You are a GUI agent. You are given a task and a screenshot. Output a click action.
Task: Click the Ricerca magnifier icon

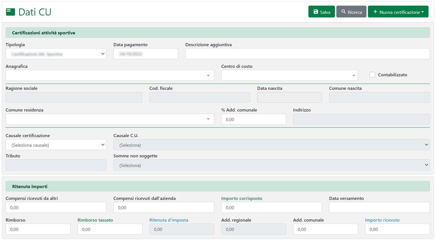coord(343,12)
